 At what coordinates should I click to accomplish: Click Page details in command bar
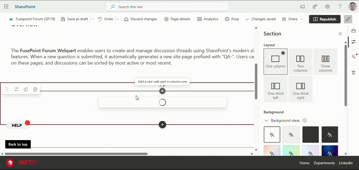click(177, 19)
